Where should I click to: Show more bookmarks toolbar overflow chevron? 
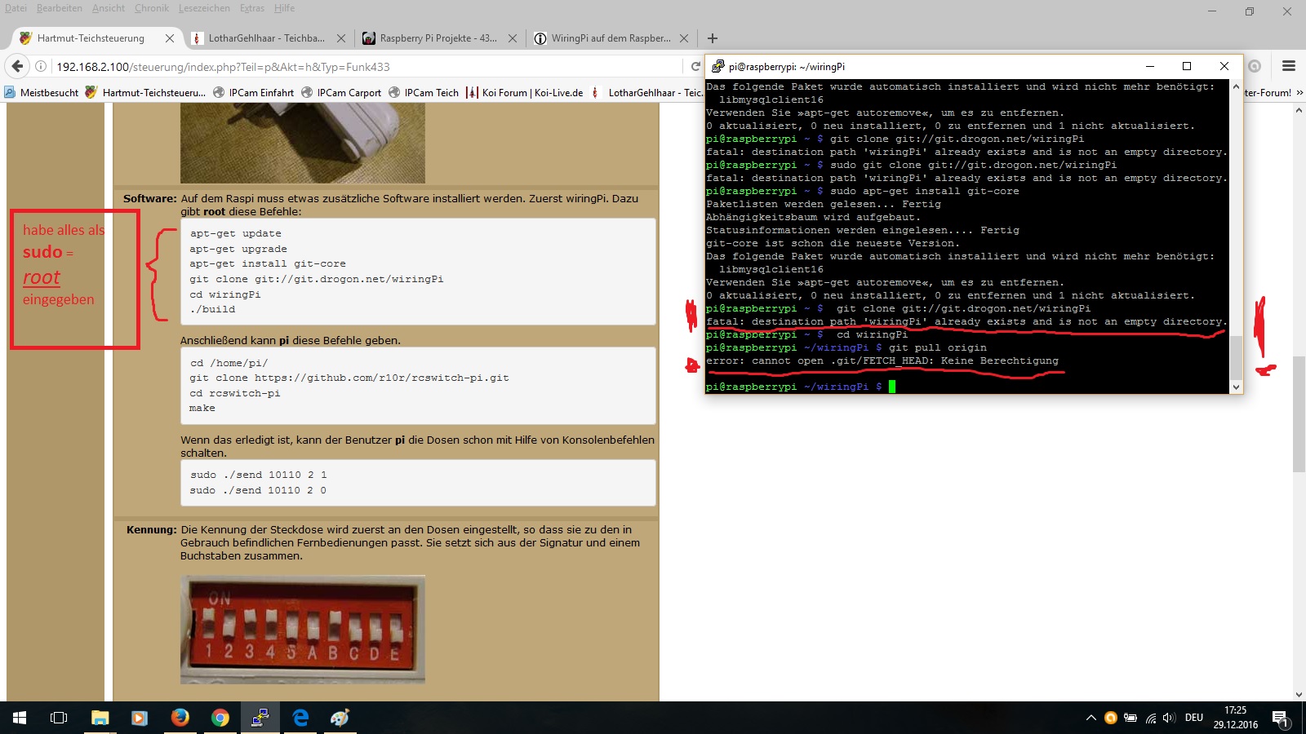[x=1299, y=92]
